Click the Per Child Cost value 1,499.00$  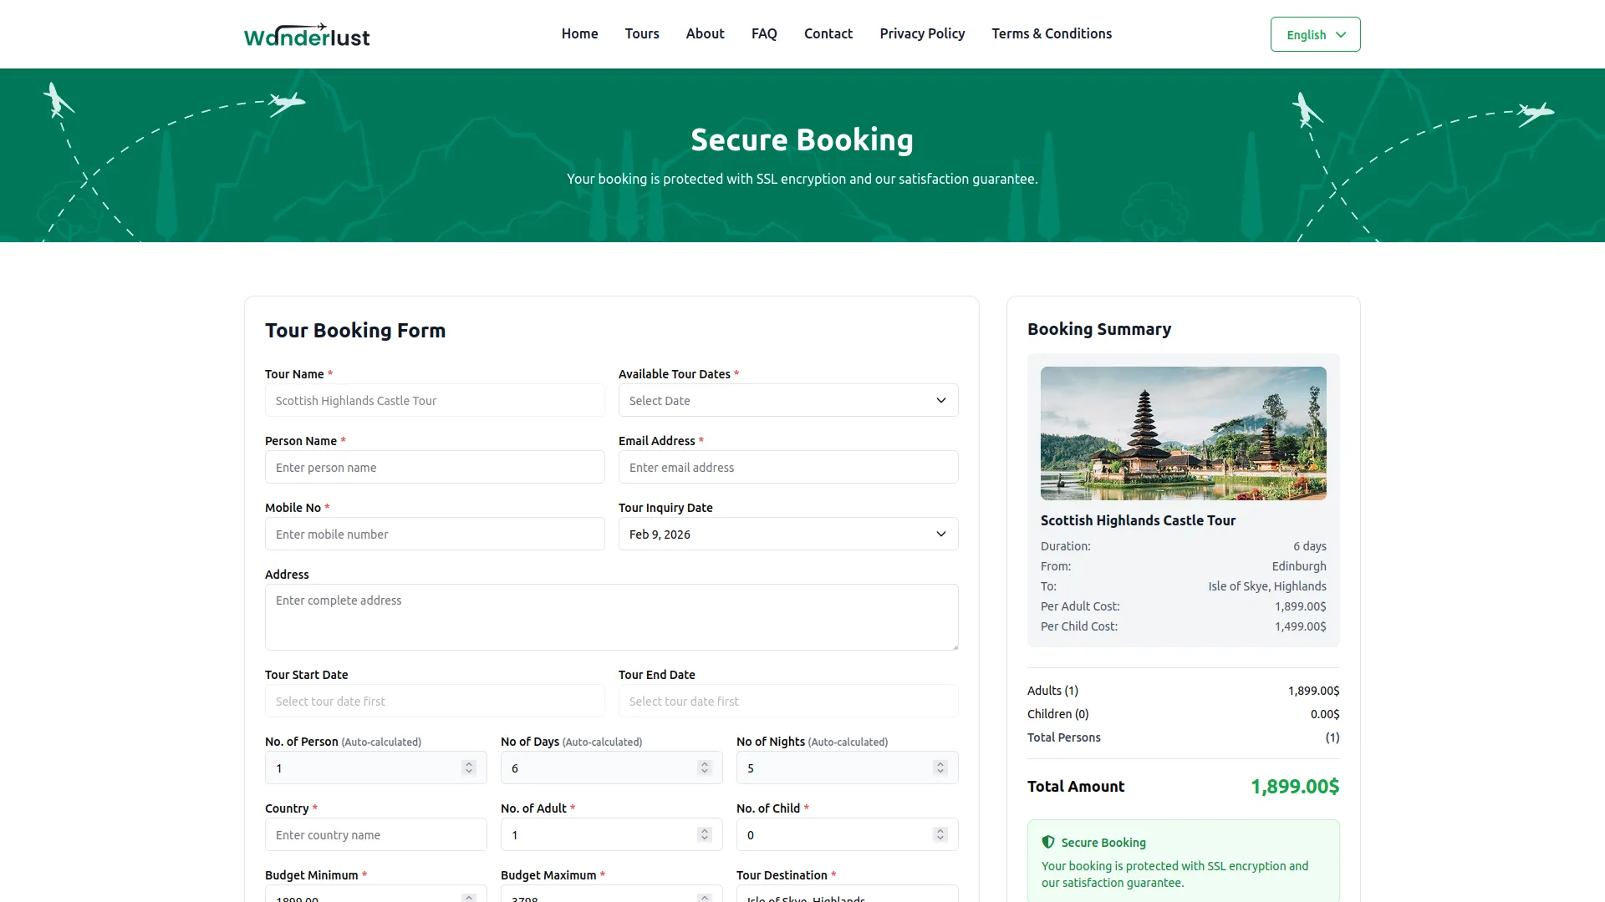click(1301, 626)
